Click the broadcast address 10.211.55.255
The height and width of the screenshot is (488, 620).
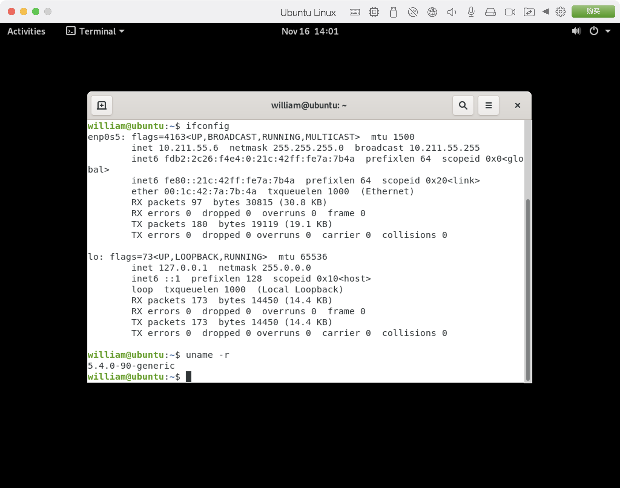tap(444, 148)
